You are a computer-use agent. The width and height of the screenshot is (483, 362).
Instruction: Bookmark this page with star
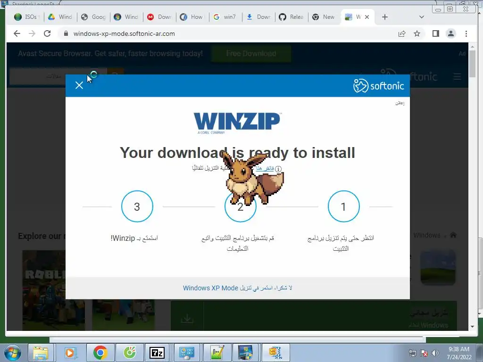(417, 33)
